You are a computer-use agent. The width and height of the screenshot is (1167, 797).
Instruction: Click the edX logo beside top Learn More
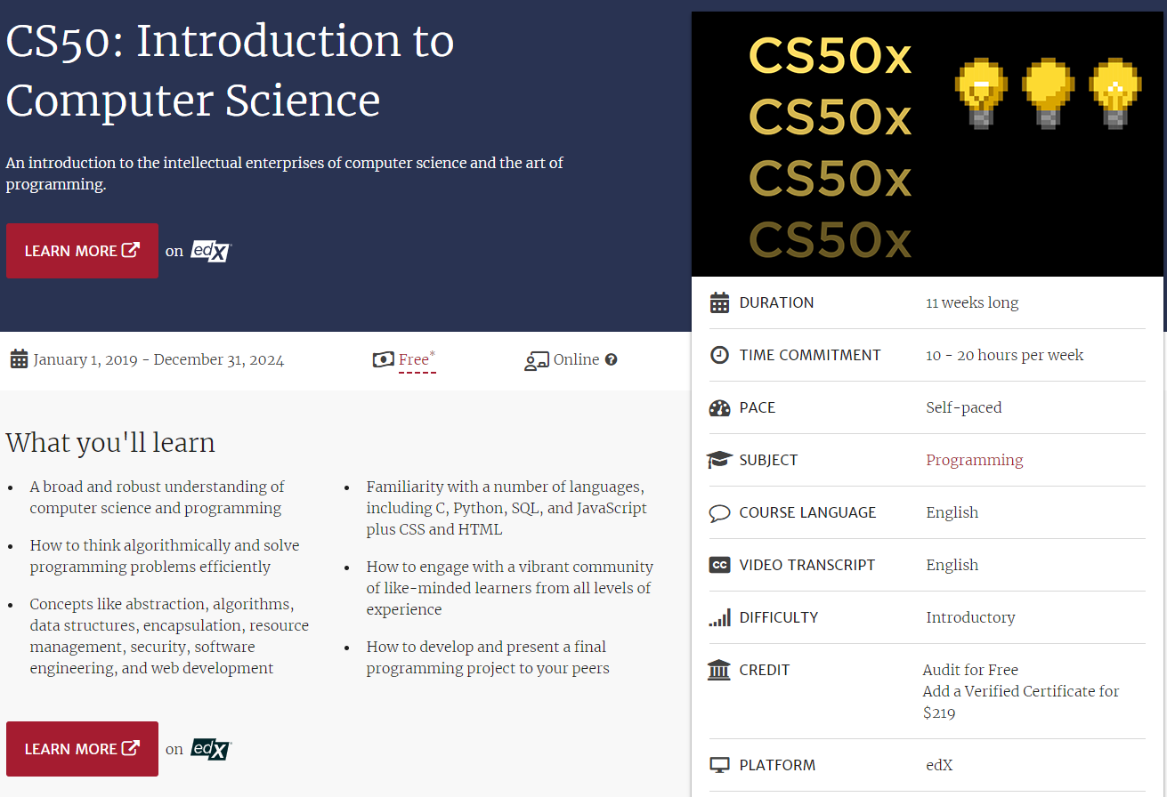tap(211, 252)
